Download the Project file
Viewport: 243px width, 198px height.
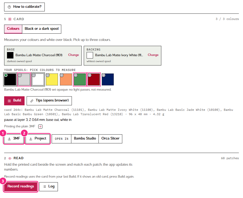coord(38,139)
